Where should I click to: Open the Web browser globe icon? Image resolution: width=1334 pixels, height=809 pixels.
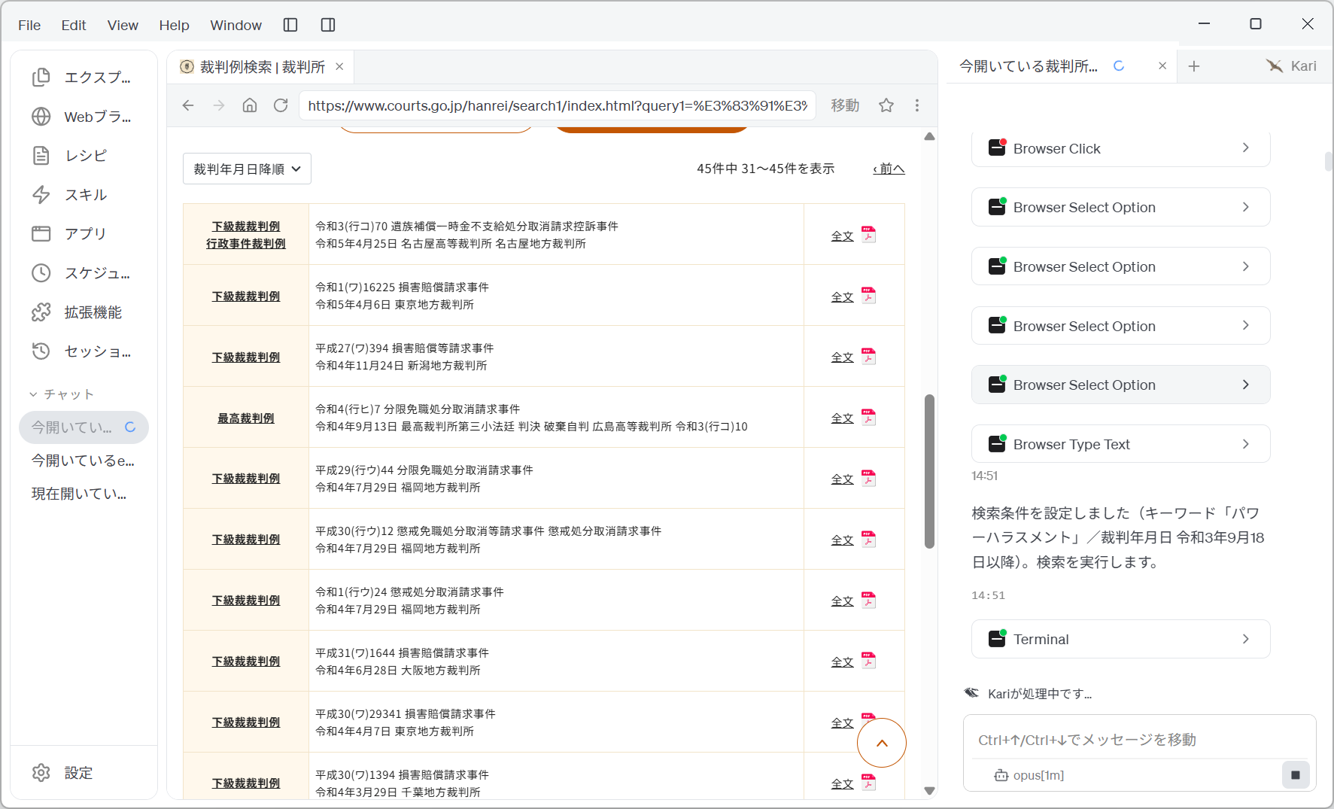[x=41, y=117]
